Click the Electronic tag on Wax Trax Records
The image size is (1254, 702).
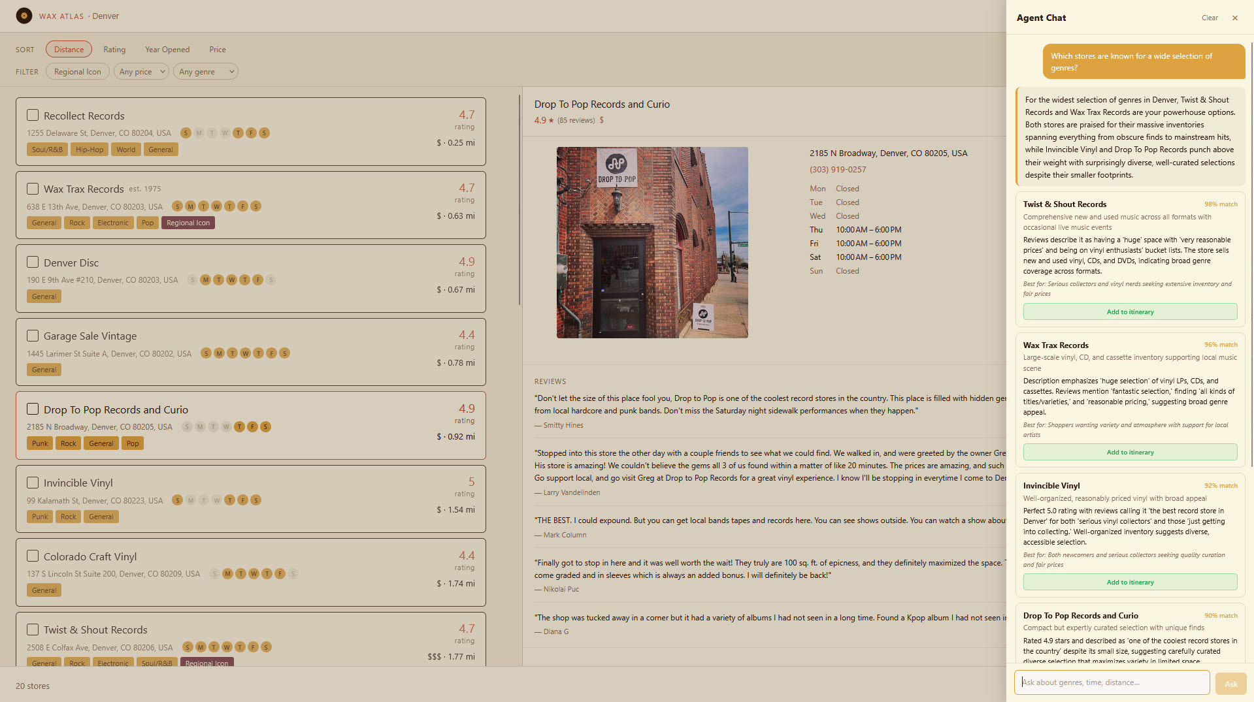113,223
